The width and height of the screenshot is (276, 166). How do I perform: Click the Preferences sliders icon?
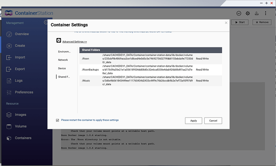(9, 93)
